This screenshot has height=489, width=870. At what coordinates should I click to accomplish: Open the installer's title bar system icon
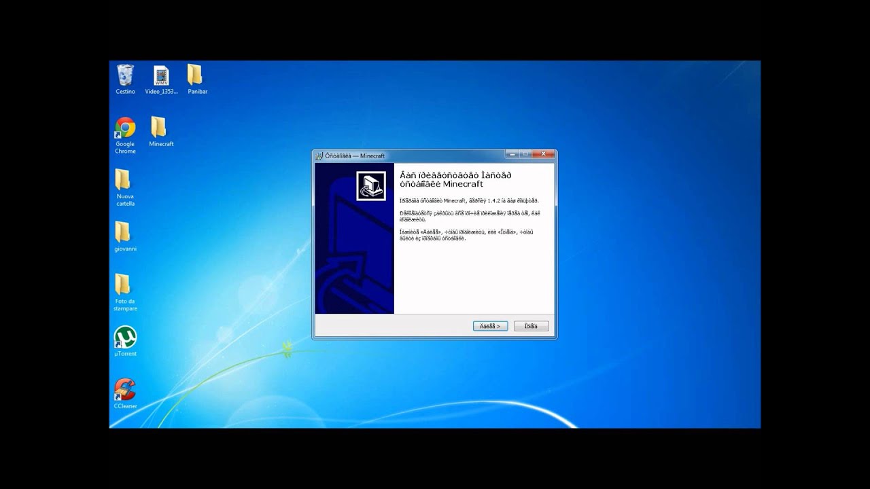coord(319,156)
